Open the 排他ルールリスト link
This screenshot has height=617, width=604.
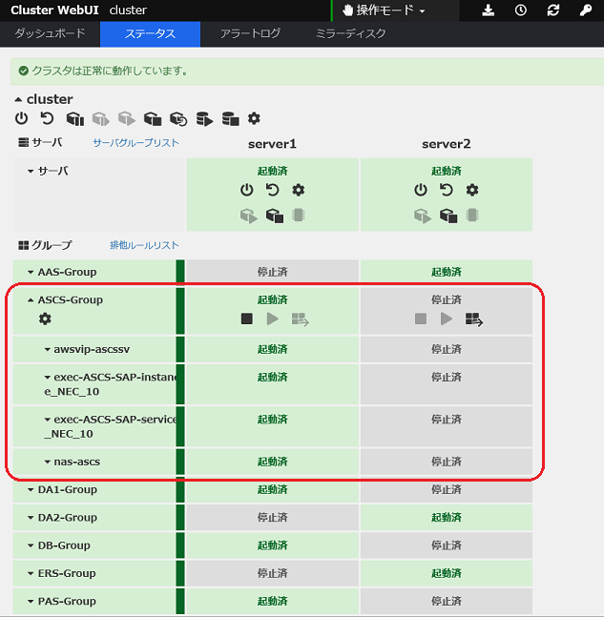tap(144, 245)
